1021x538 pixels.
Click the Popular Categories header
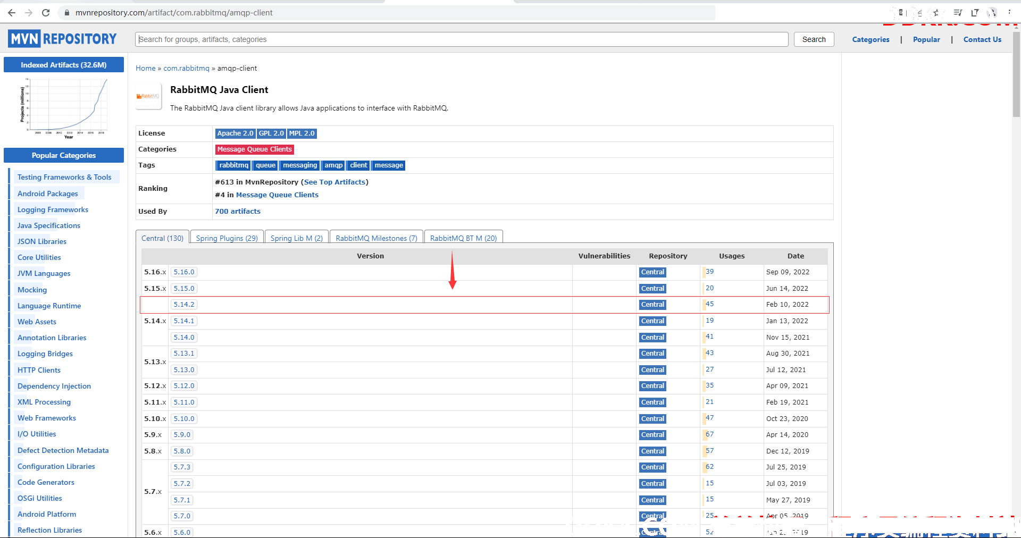point(64,155)
